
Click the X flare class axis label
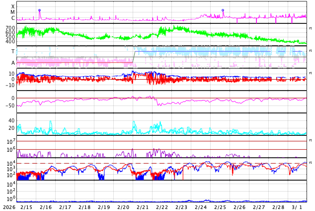[x=13, y=7]
